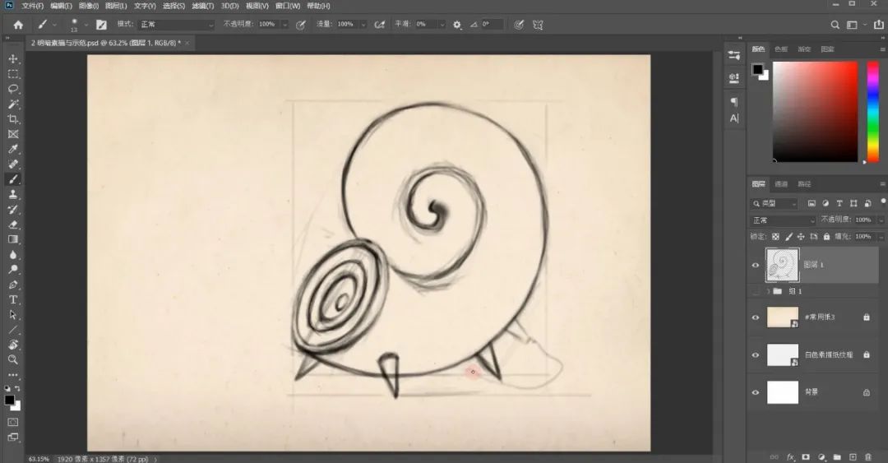Pick the Eyedropper tool

13,149
